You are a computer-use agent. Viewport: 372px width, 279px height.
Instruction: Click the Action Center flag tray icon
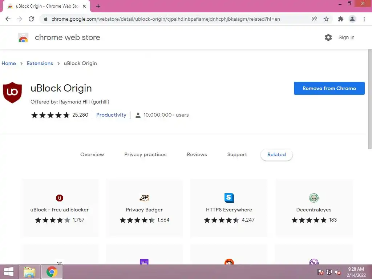coord(320,272)
